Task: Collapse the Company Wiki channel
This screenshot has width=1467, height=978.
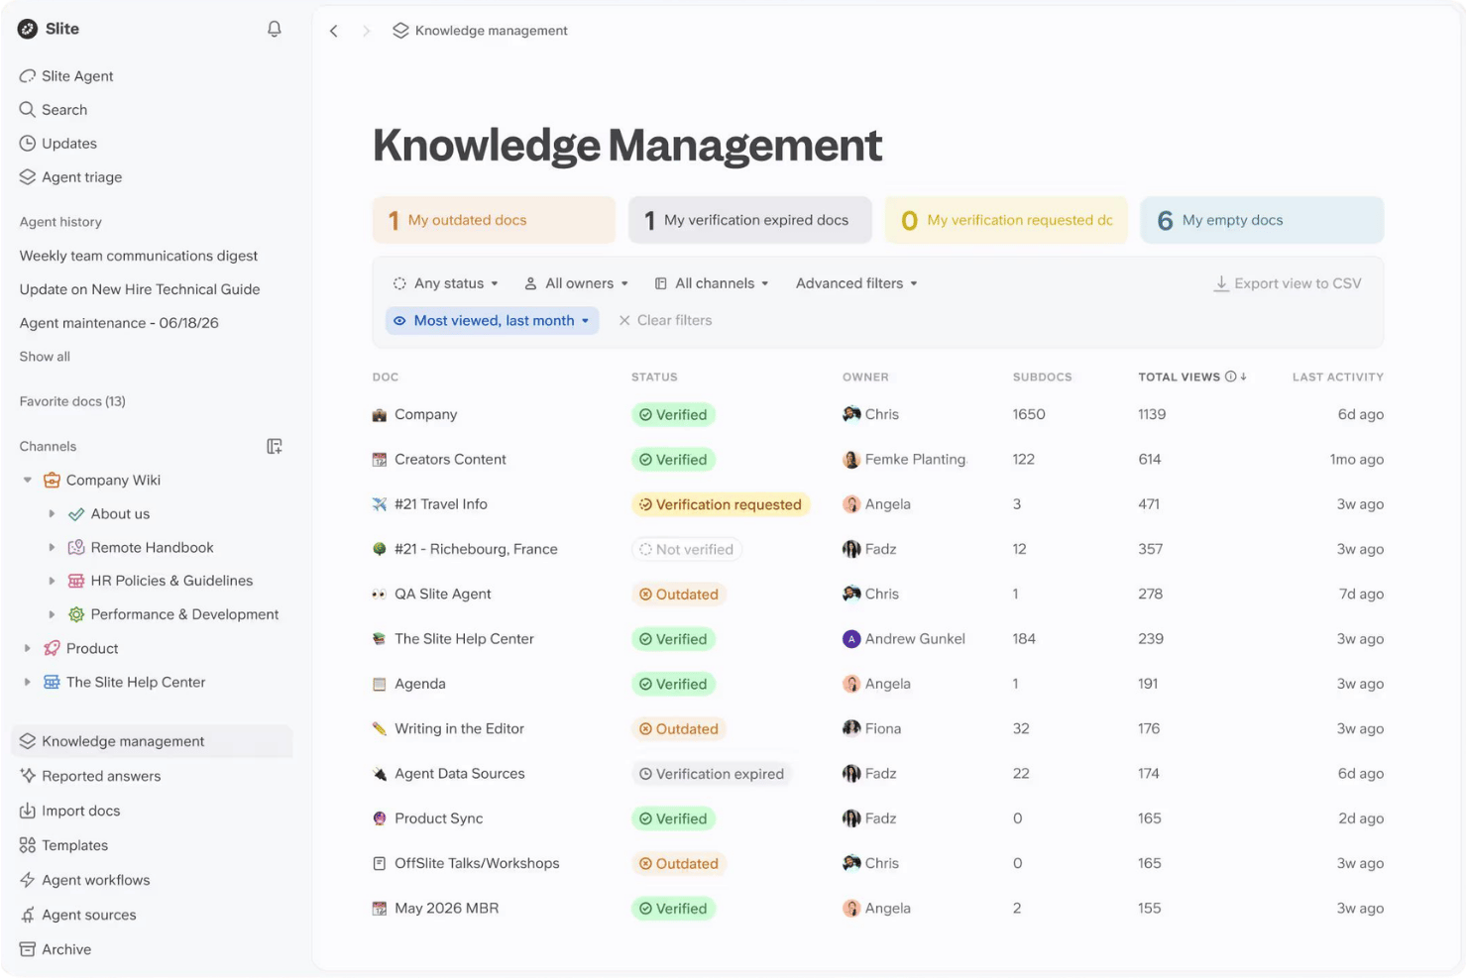Action: (x=27, y=481)
